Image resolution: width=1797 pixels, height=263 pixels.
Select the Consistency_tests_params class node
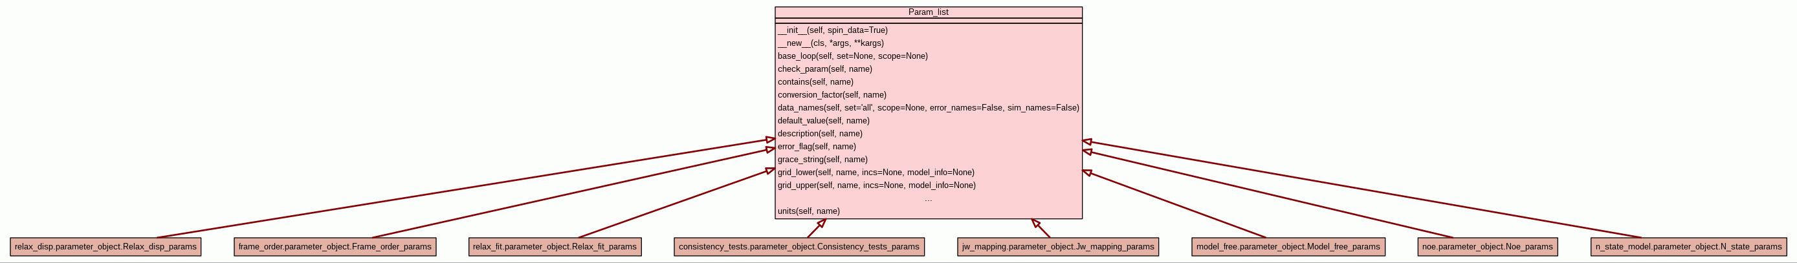tap(799, 247)
